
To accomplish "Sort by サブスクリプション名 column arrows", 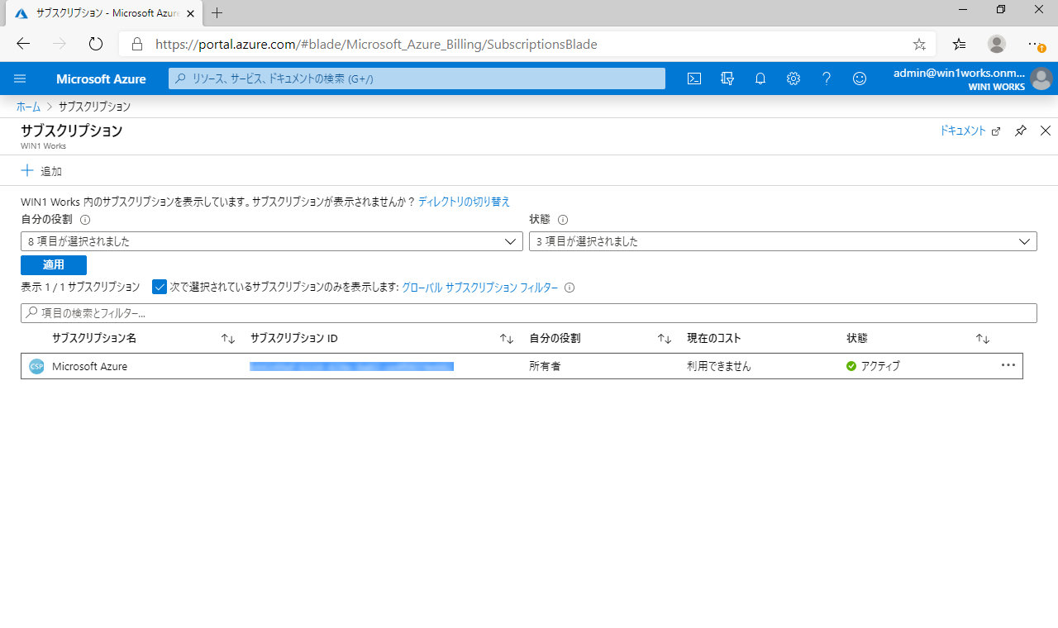I will pyautogui.click(x=228, y=339).
